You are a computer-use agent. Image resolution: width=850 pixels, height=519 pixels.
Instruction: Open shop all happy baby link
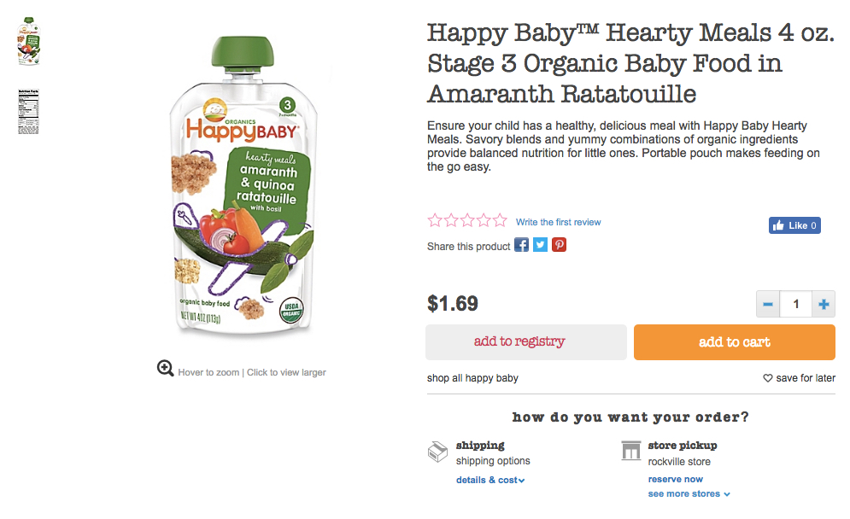pos(472,378)
